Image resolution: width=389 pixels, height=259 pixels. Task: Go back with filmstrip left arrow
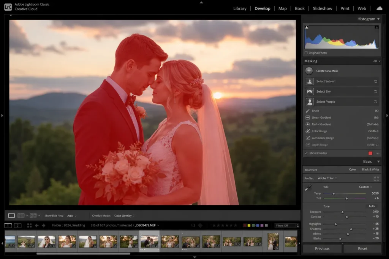[x=37, y=225]
